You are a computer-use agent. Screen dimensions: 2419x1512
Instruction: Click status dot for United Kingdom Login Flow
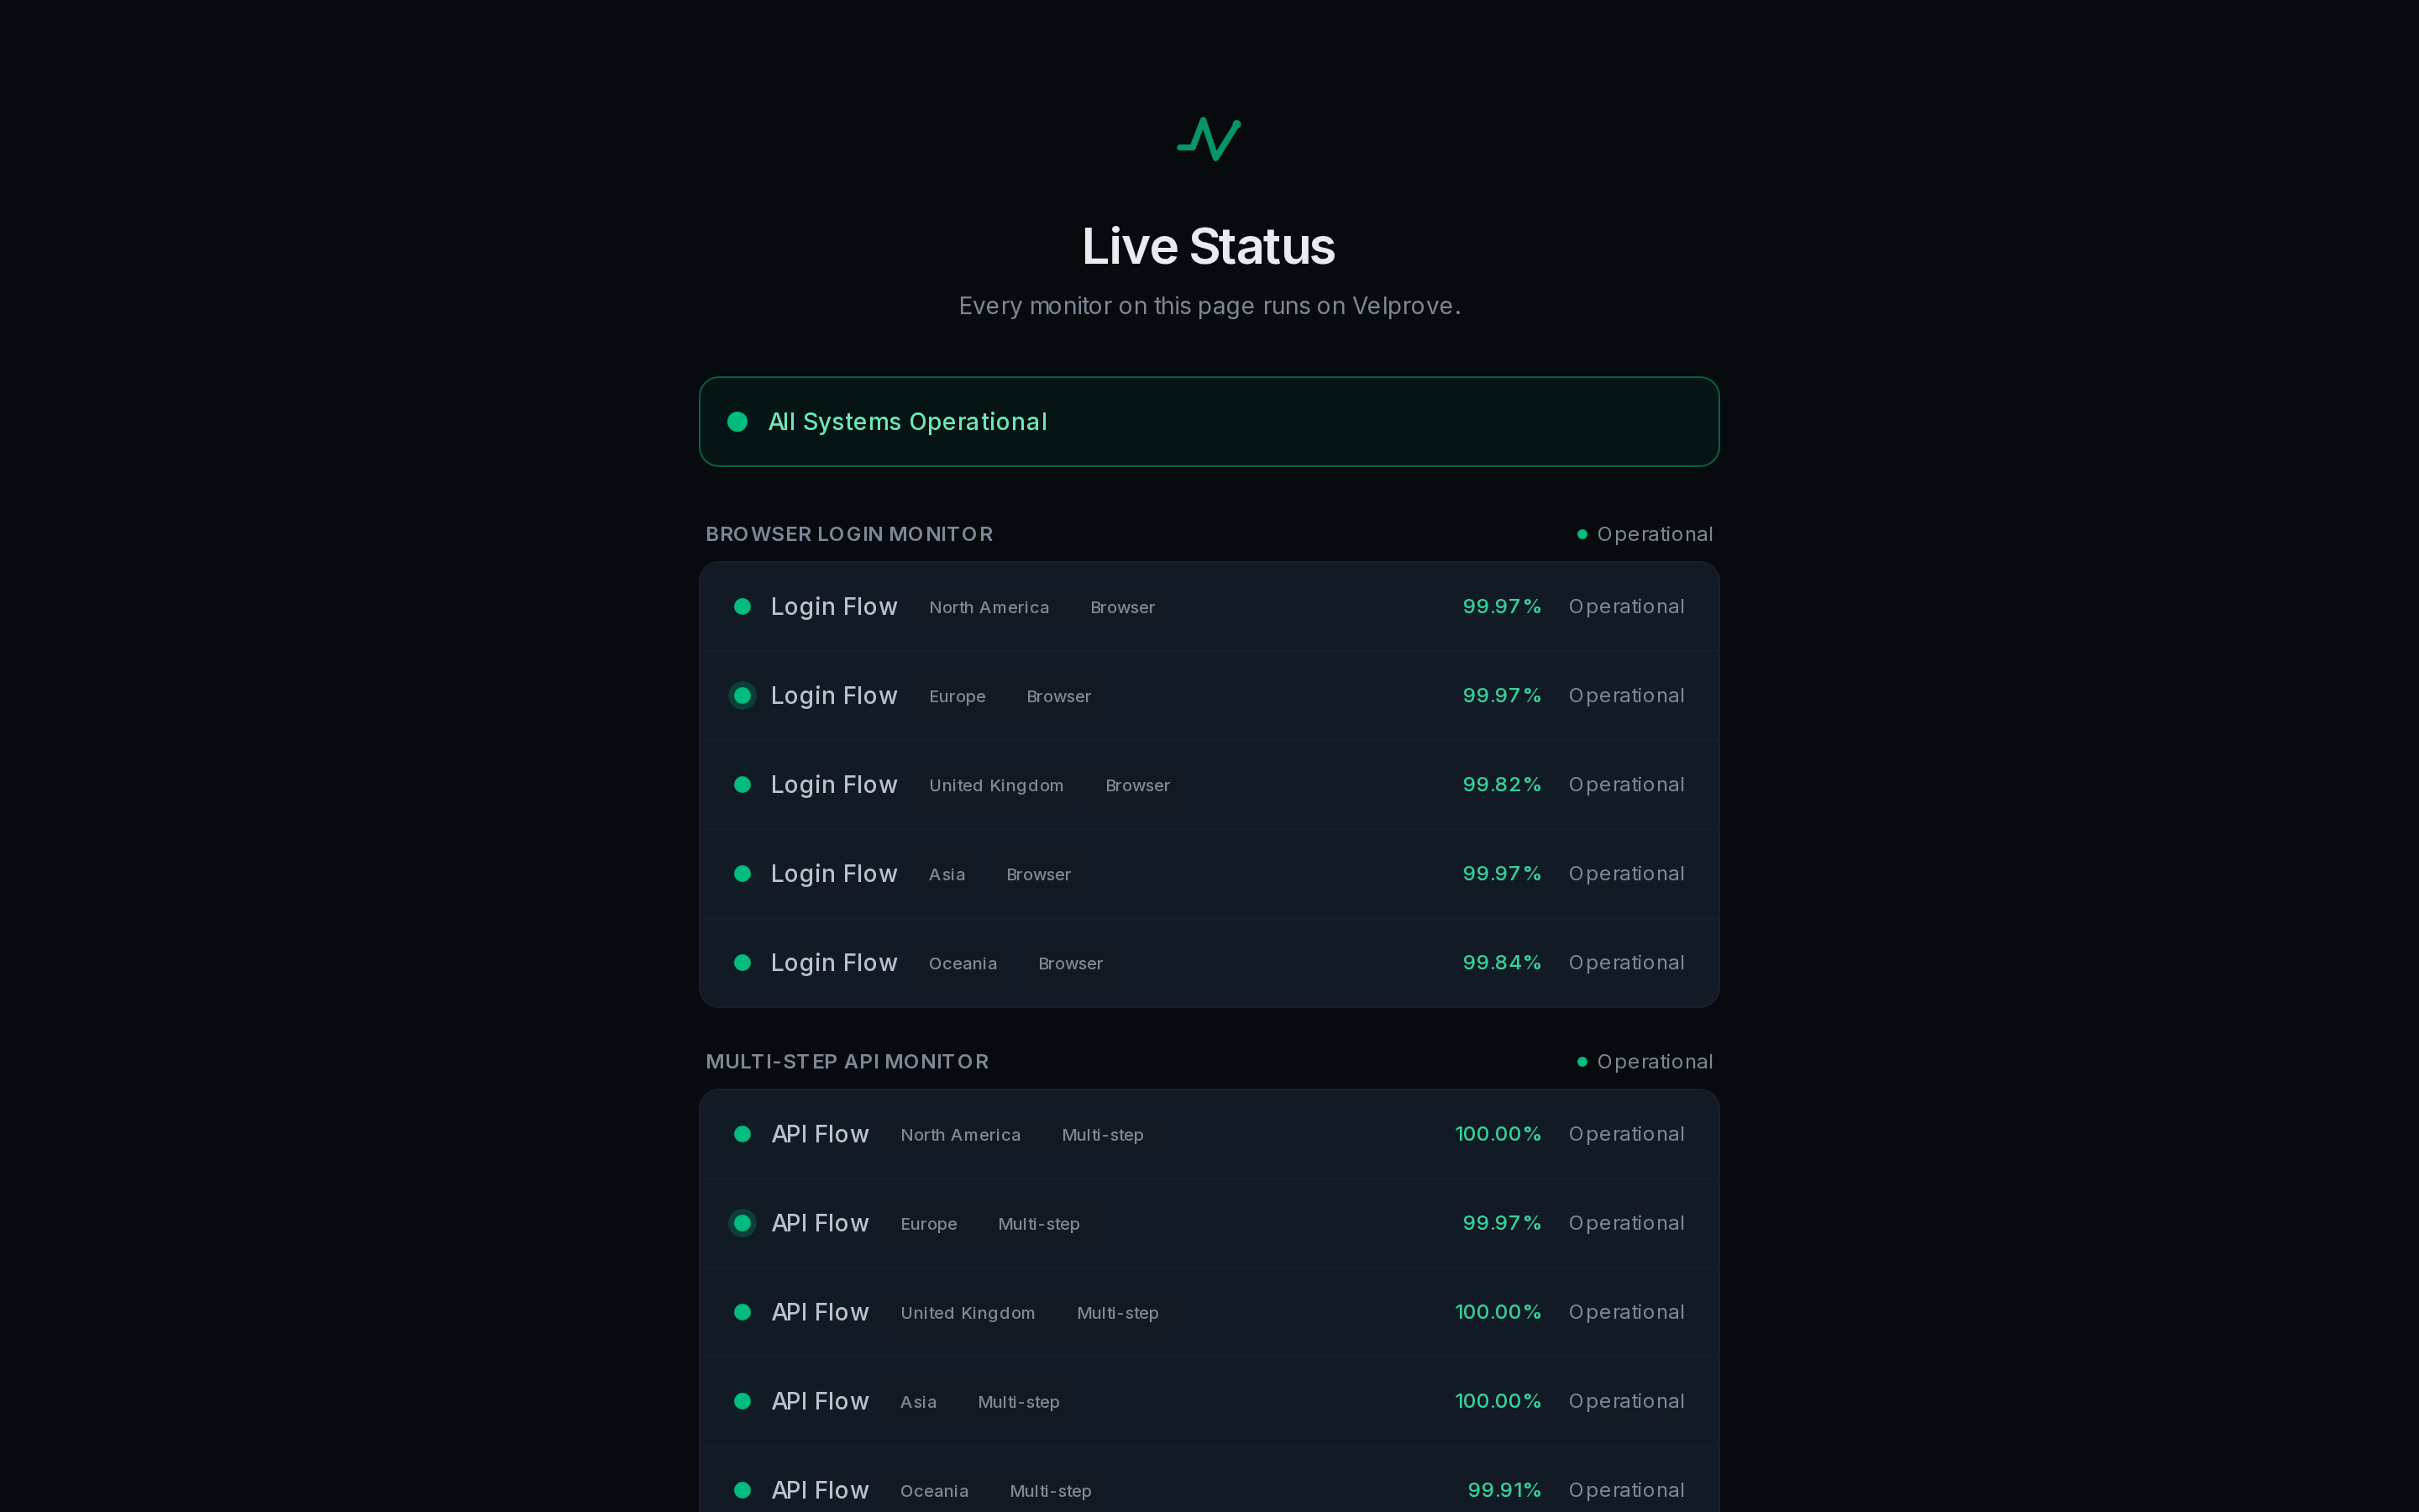pyautogui.click(x=742, y=784)
